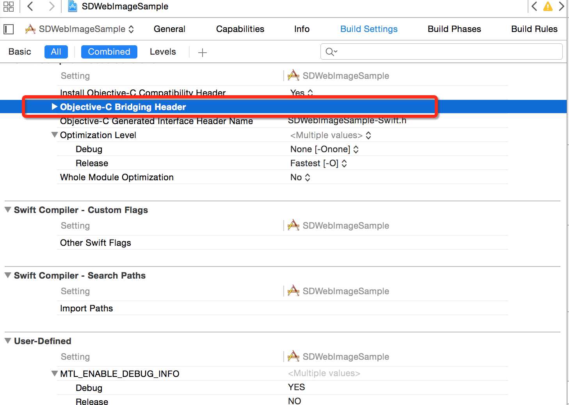Click the add build setting plus icon
This screenshot has height=405, width=569.
[202, 52]
